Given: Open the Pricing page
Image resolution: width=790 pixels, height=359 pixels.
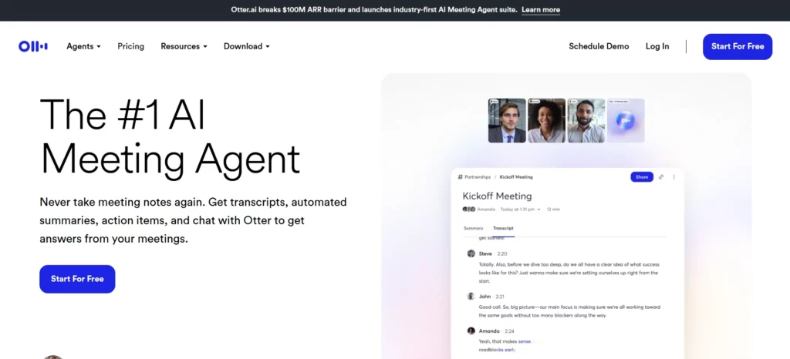Looking at the screenshot, I should [x=130, y=46].
